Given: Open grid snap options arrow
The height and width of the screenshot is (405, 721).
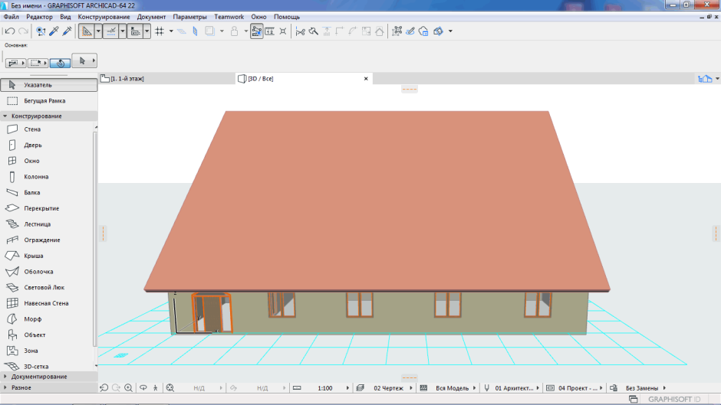Looking at the screenshot, I should (171, 31).
